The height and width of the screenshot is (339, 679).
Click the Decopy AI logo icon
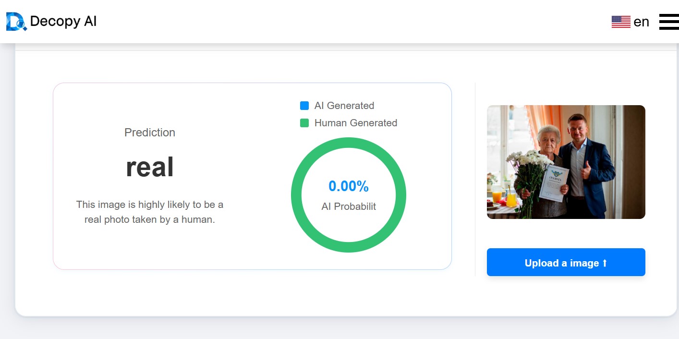pyautogui.click(x=16, y=22)
